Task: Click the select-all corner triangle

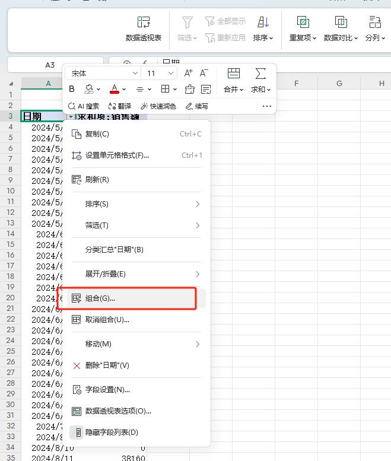Action: 11,84
